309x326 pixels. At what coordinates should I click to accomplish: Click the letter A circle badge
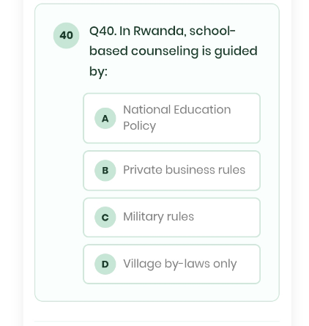(105, 118)
